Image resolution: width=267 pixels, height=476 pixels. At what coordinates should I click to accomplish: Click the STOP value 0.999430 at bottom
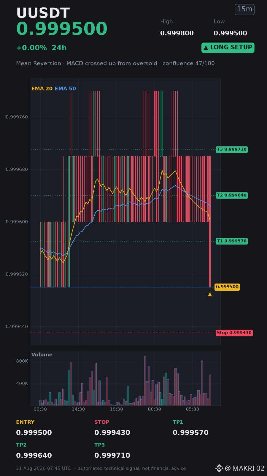pyautogui.click(x=112, y=433)
